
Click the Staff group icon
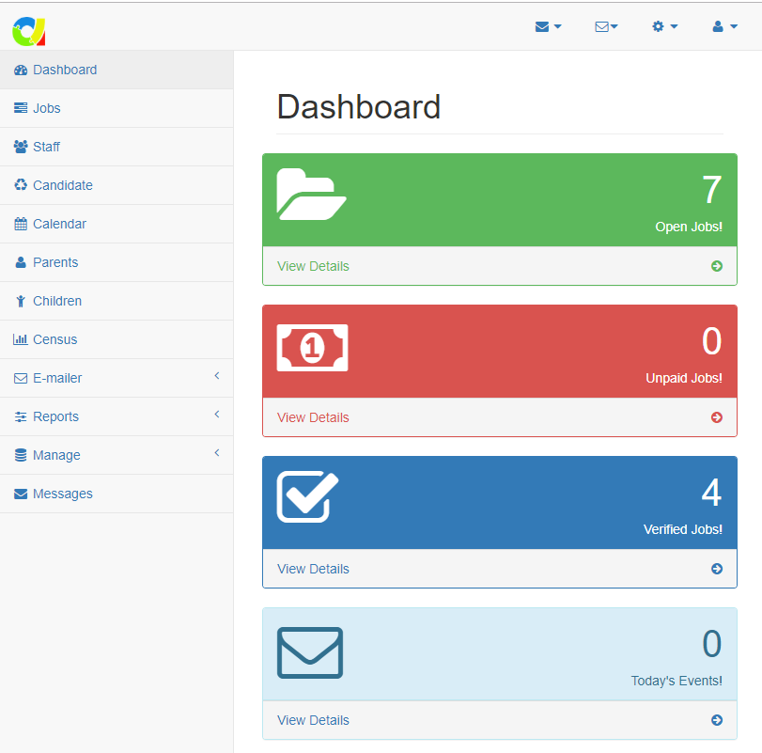tap(21, 147)
